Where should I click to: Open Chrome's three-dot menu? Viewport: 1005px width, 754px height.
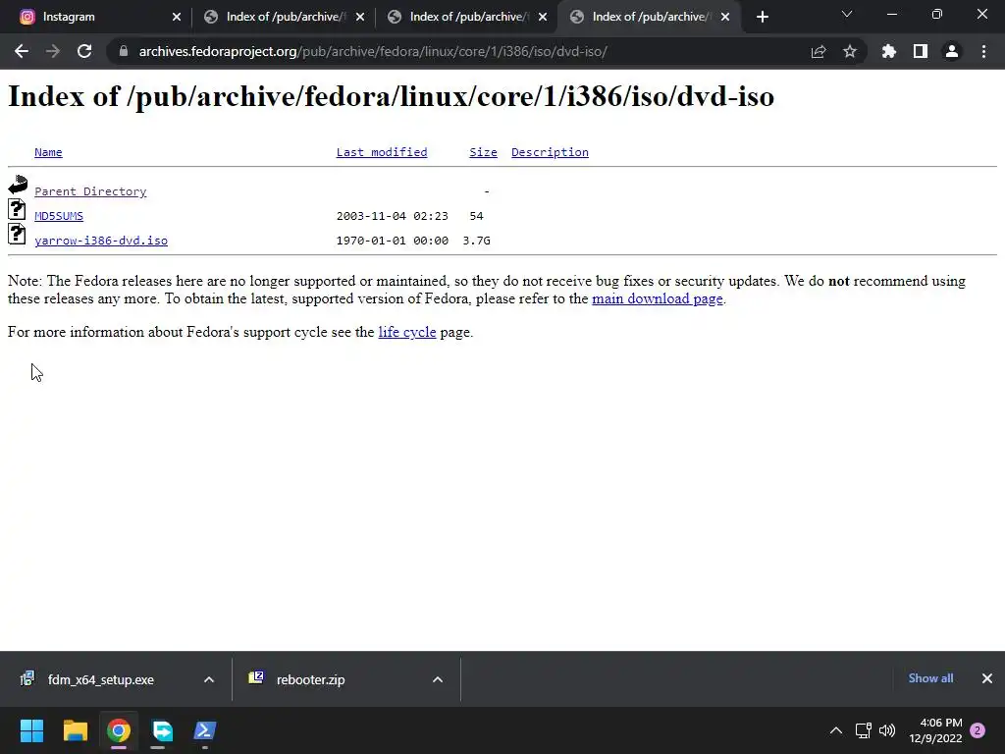[983, 51]
